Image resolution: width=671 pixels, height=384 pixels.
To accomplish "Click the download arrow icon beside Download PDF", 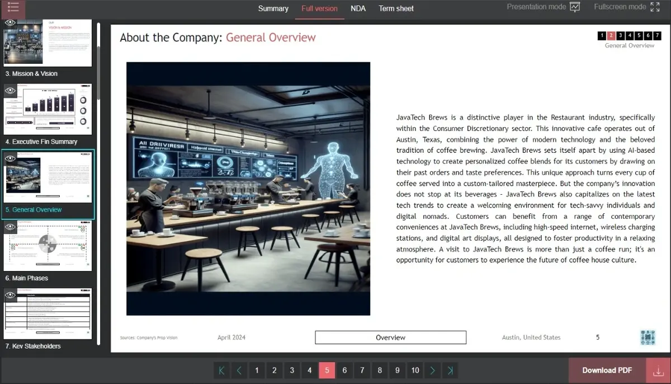I will [658, 371].
